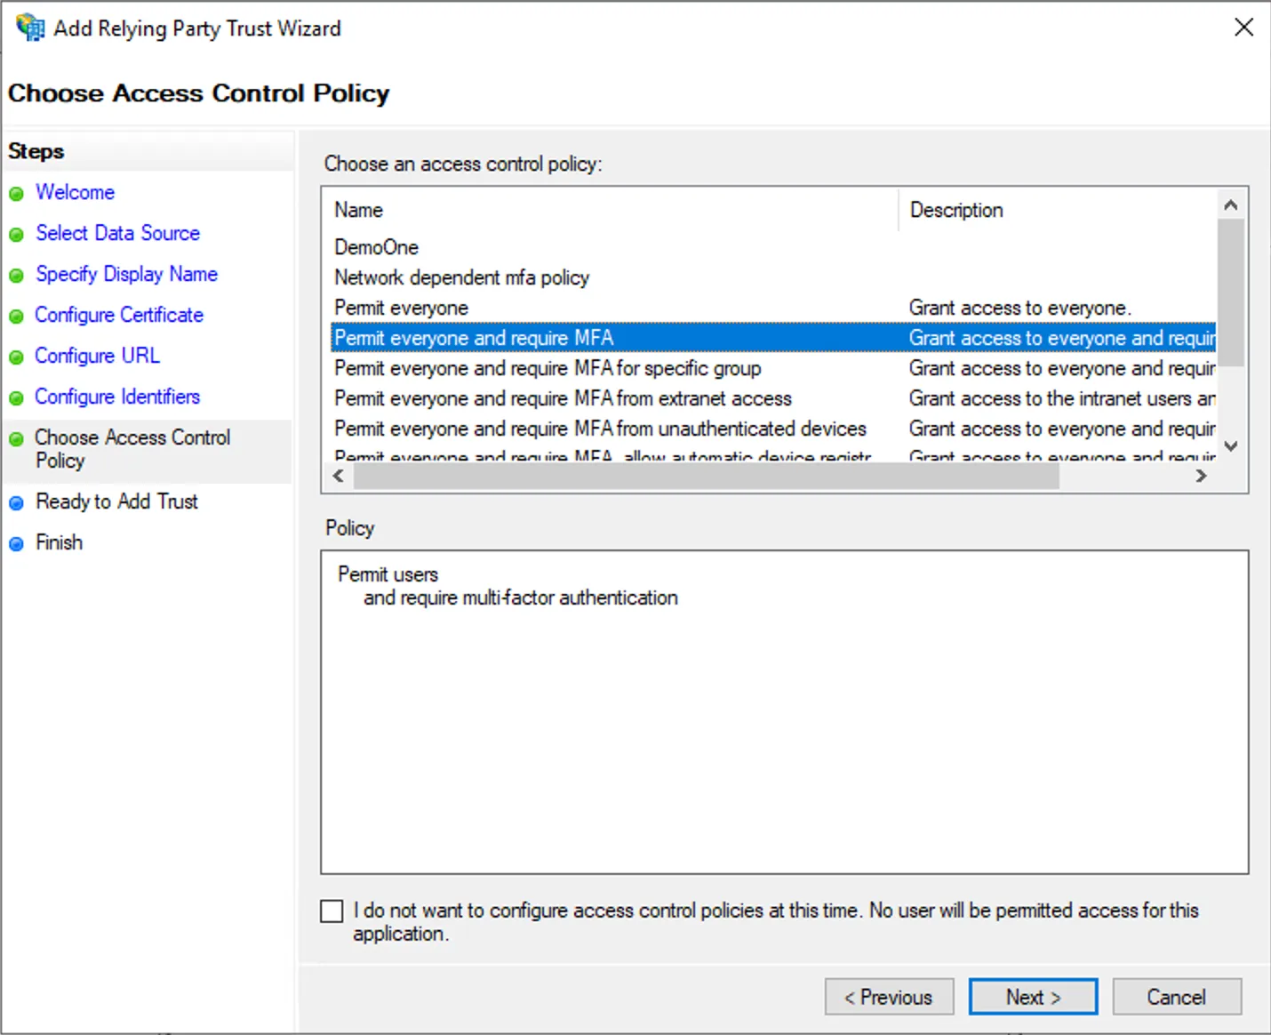Navigate to the Configure URL step
1271x1035 pixels.
(x=97, y=356)
